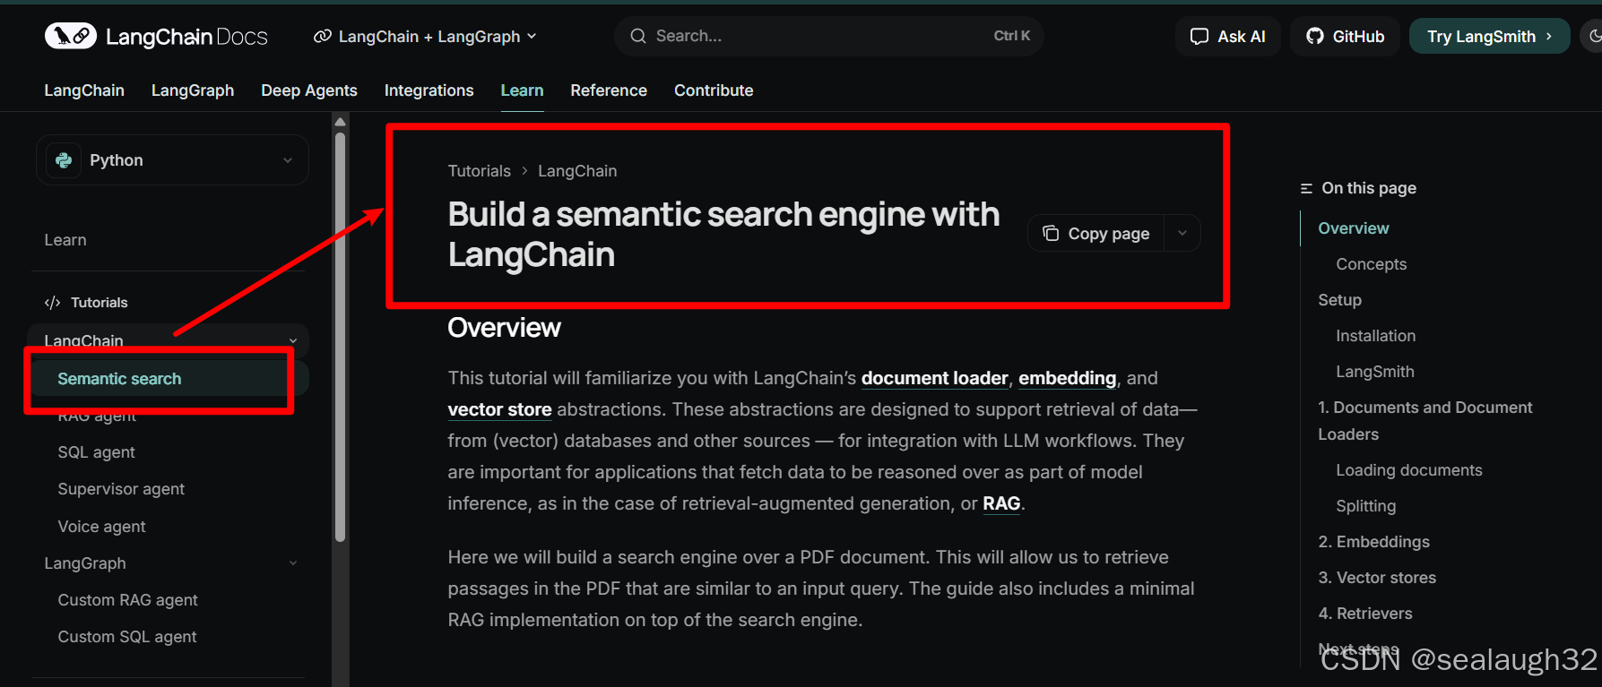Screen dimensions: 1602x687
Task: Open Supervisor agent tutorial in sidebar
Action: point(121,489)
